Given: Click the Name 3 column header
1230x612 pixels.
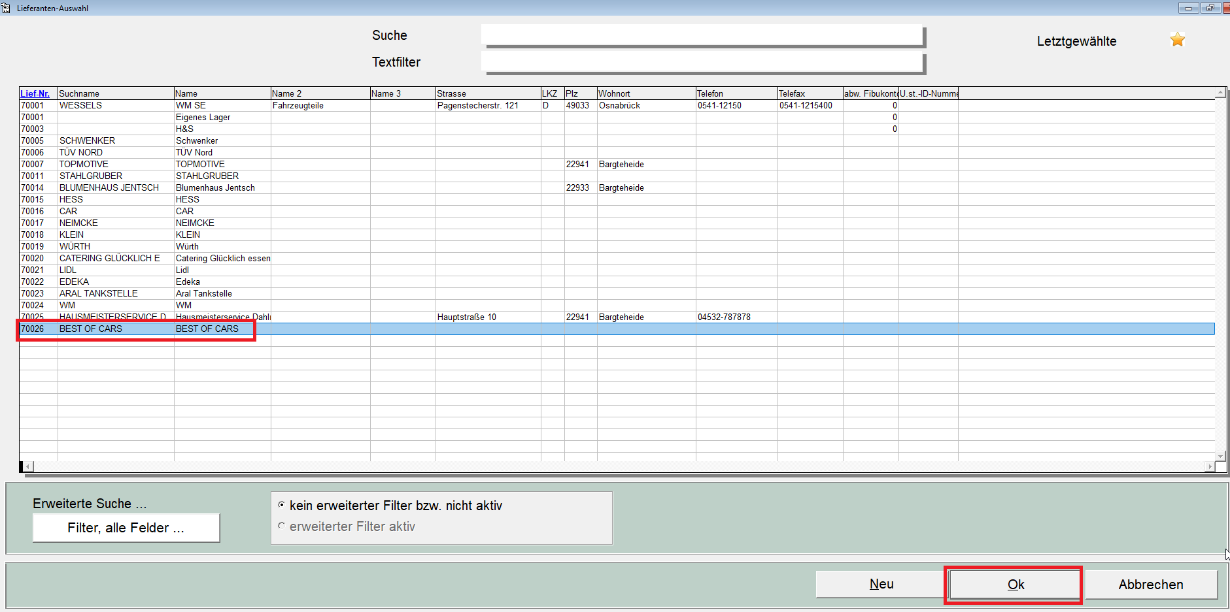Looking at the screenshot, I should [403, 93].
